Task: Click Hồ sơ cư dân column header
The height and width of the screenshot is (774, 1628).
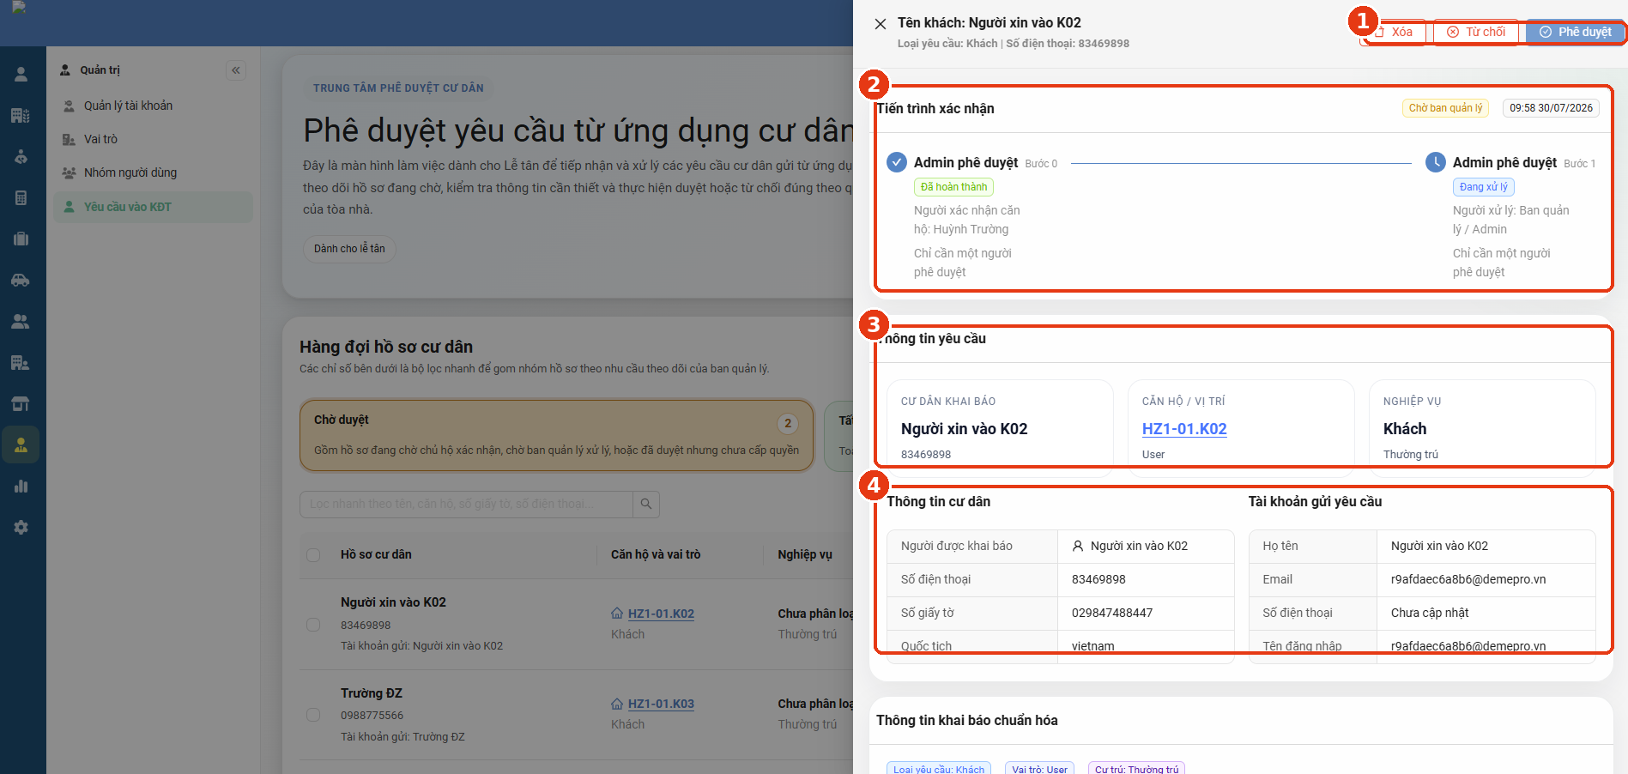Action: tap(376, 554)
